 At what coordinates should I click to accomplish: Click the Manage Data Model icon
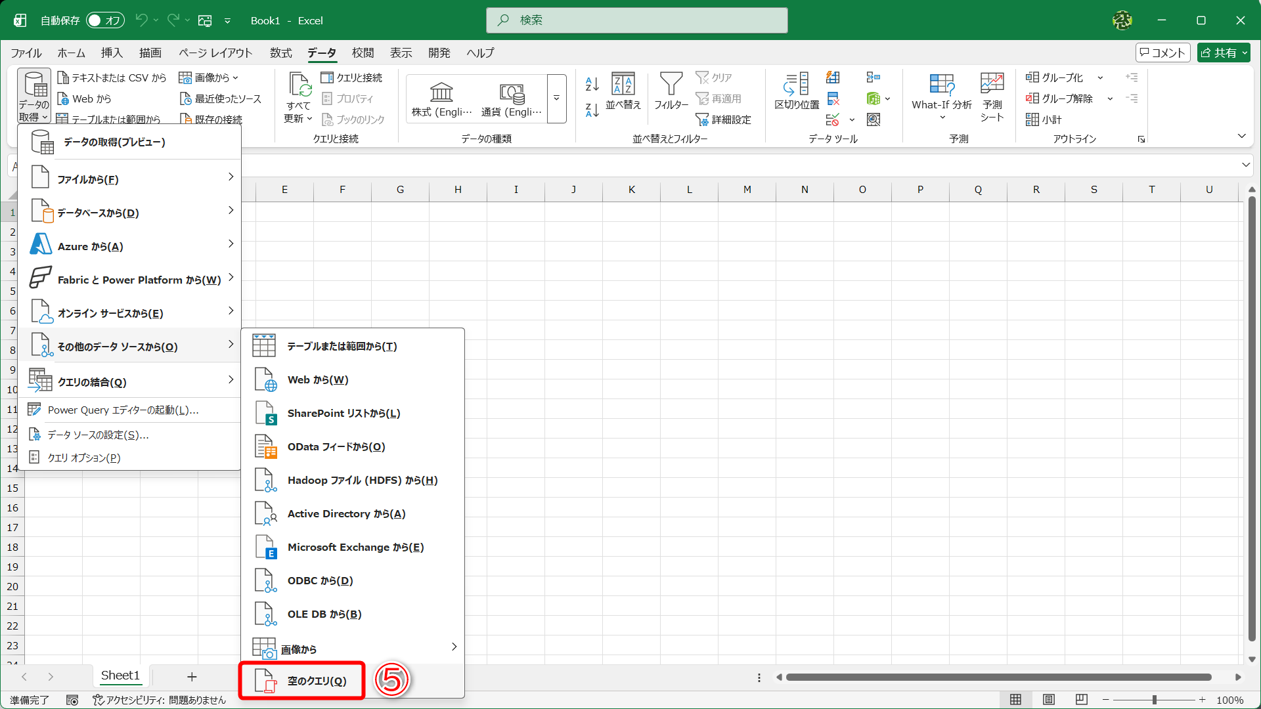(873, 119)
